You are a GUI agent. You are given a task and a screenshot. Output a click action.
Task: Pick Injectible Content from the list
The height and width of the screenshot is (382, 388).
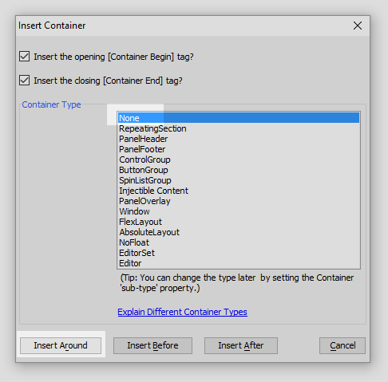coord(239,191)
